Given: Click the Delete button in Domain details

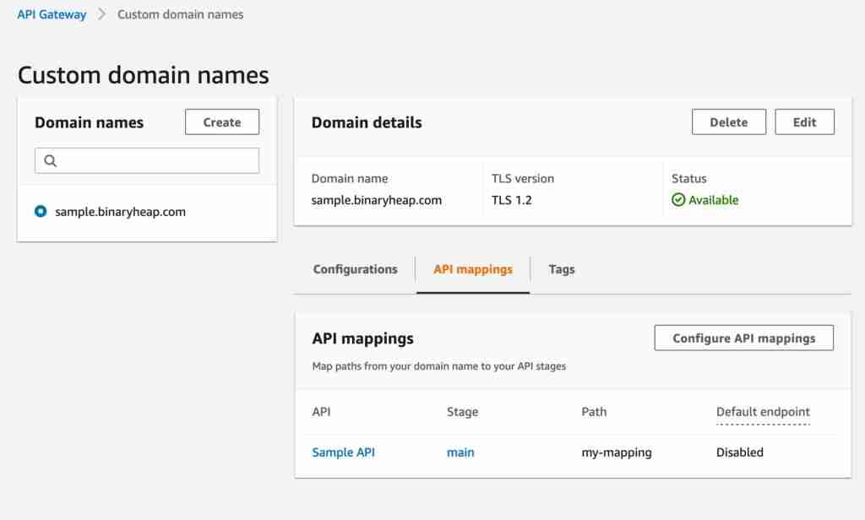Looking at the screenshot, I should (x=728, y=122).
